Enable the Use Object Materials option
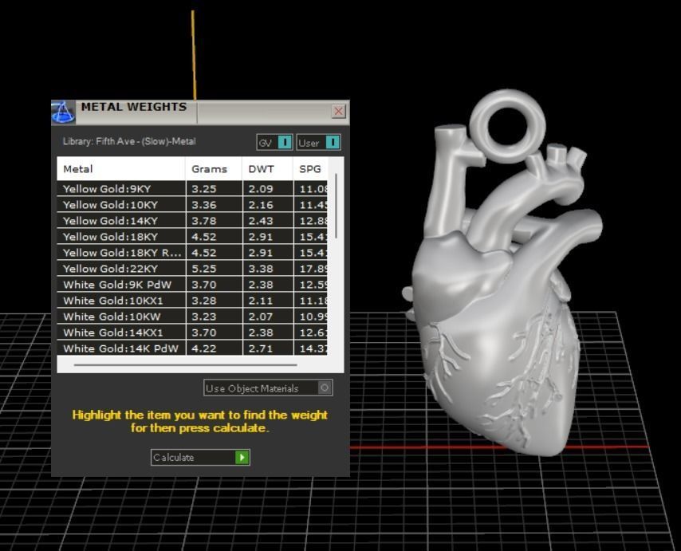681x551 pixels. pyautogui.click(x=268, y=388)
